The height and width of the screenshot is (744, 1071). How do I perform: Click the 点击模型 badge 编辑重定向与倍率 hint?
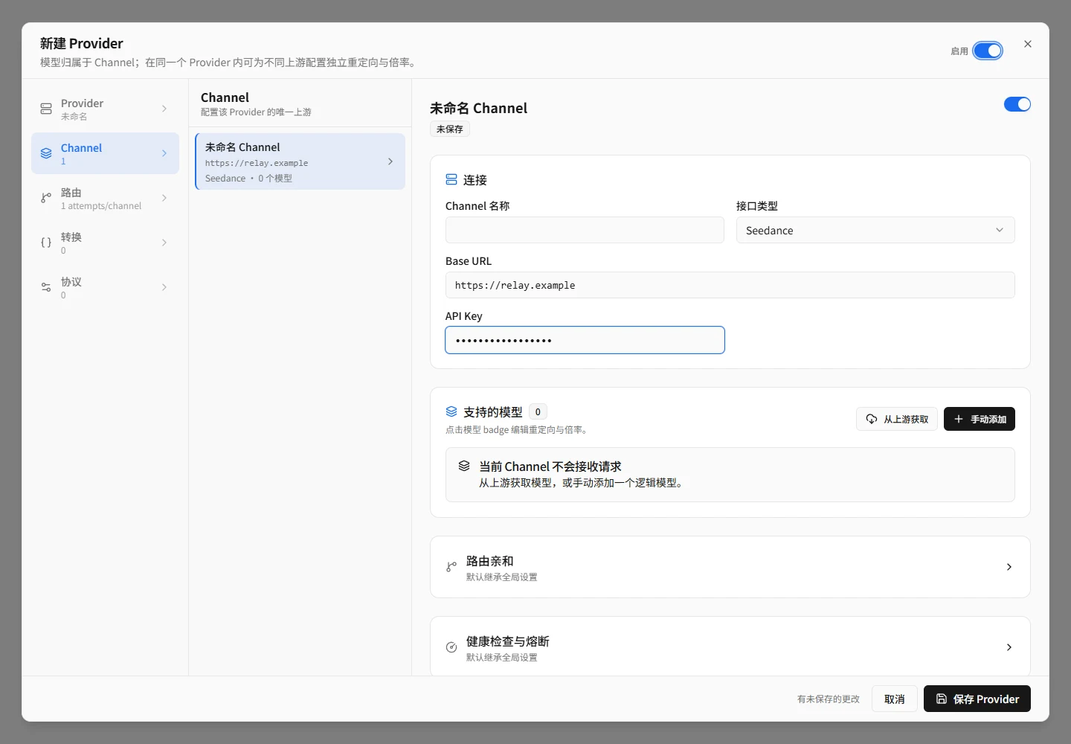(x=518, y=430)
